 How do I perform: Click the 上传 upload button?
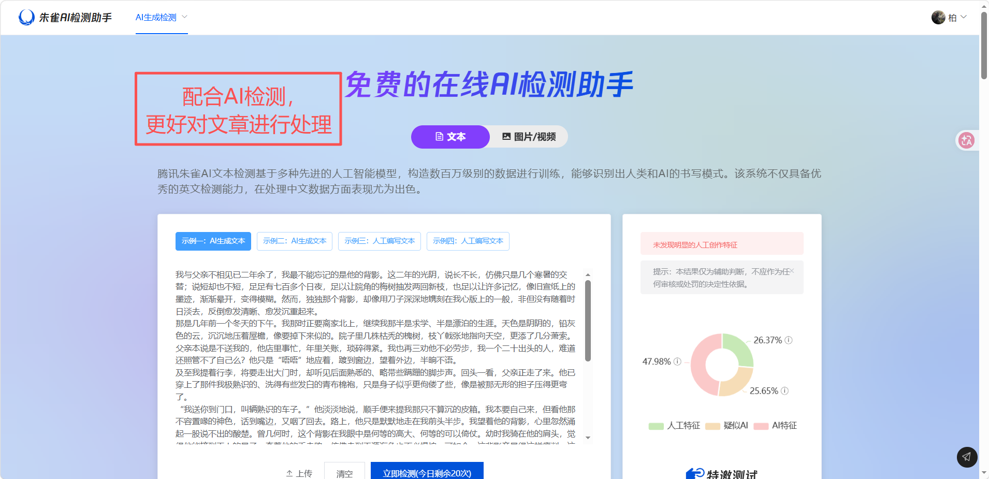coord(299,473)
